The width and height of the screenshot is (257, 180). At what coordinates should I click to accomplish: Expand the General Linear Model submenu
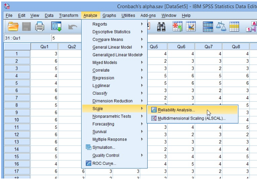[x=114, y=47]
